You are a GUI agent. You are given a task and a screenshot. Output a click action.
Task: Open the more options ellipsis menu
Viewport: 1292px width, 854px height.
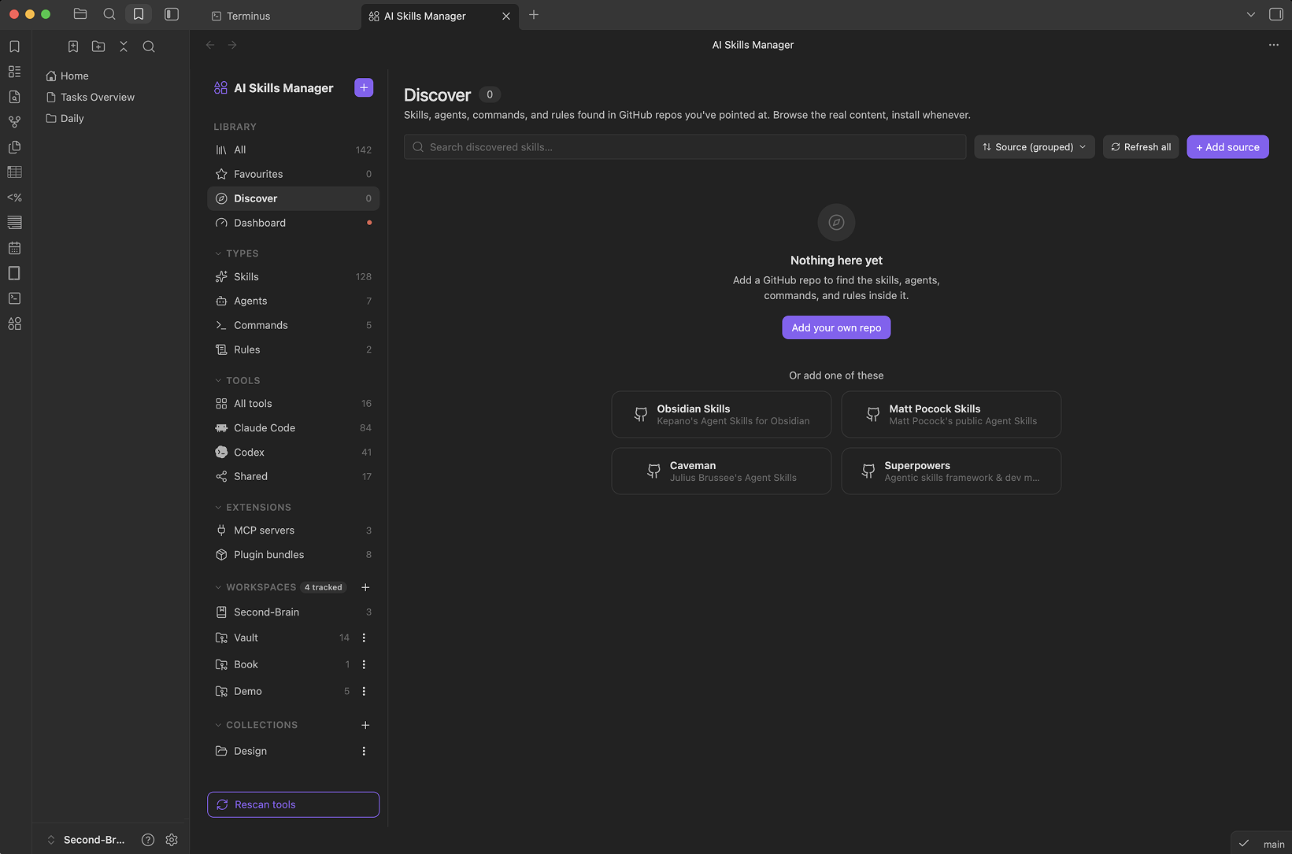tap(1274, 45)
